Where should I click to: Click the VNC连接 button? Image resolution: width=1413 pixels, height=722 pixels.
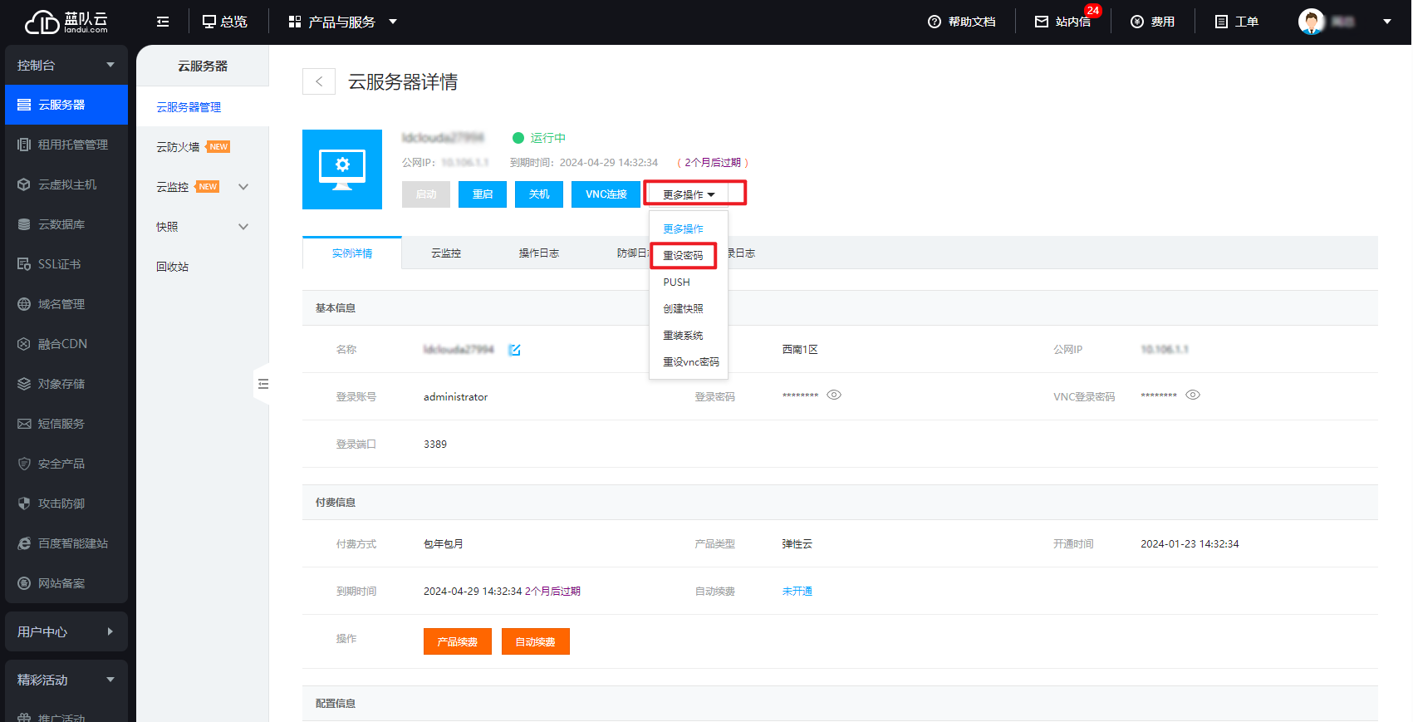point(606,194)
